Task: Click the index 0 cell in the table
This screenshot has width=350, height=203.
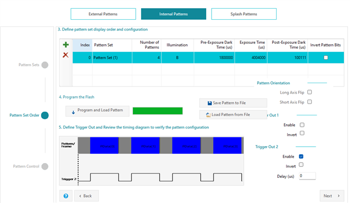Action: pyautogui.click(x=83, y=57)
